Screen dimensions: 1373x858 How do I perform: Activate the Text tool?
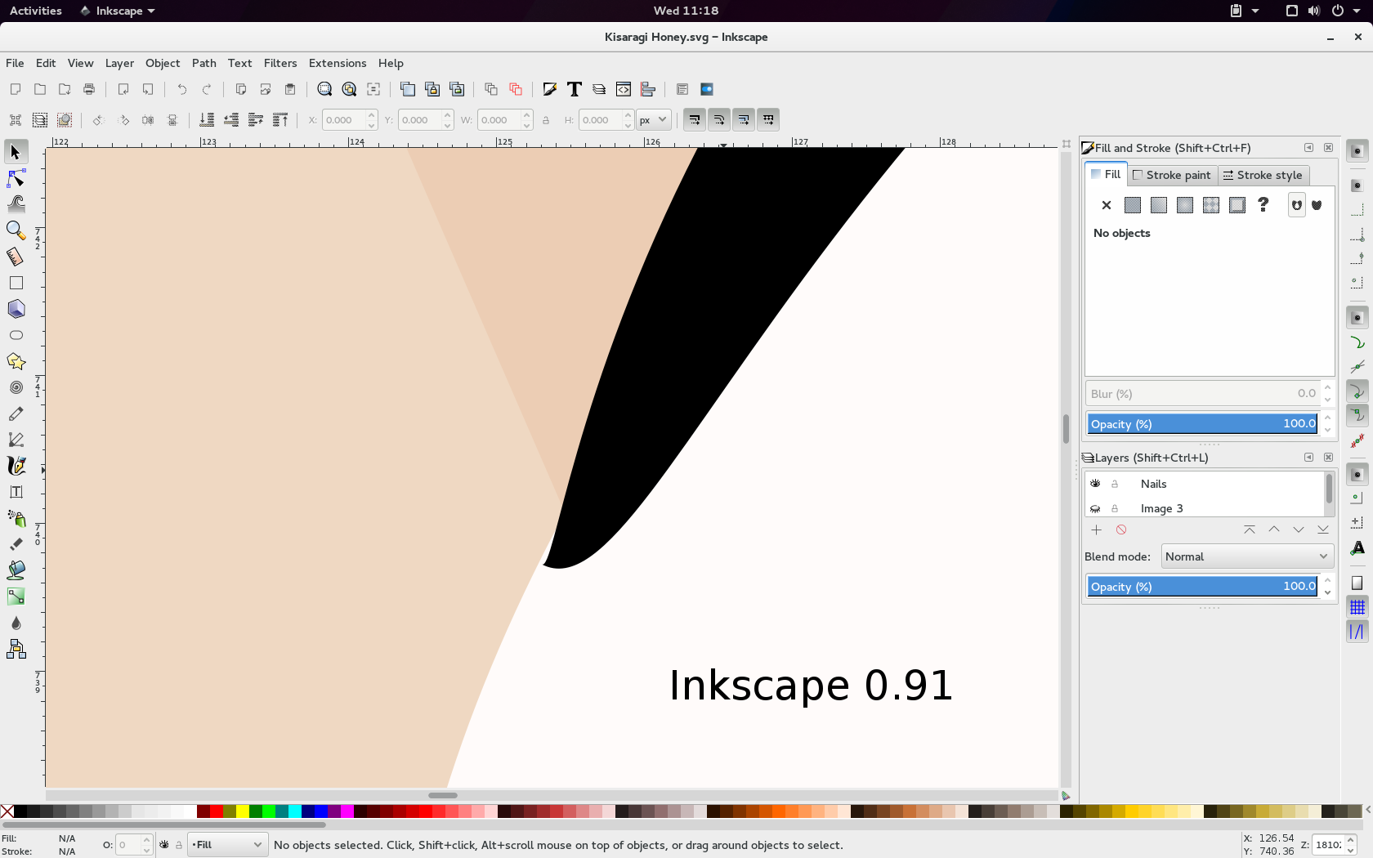pyautogui.click(x=16, y=491)
